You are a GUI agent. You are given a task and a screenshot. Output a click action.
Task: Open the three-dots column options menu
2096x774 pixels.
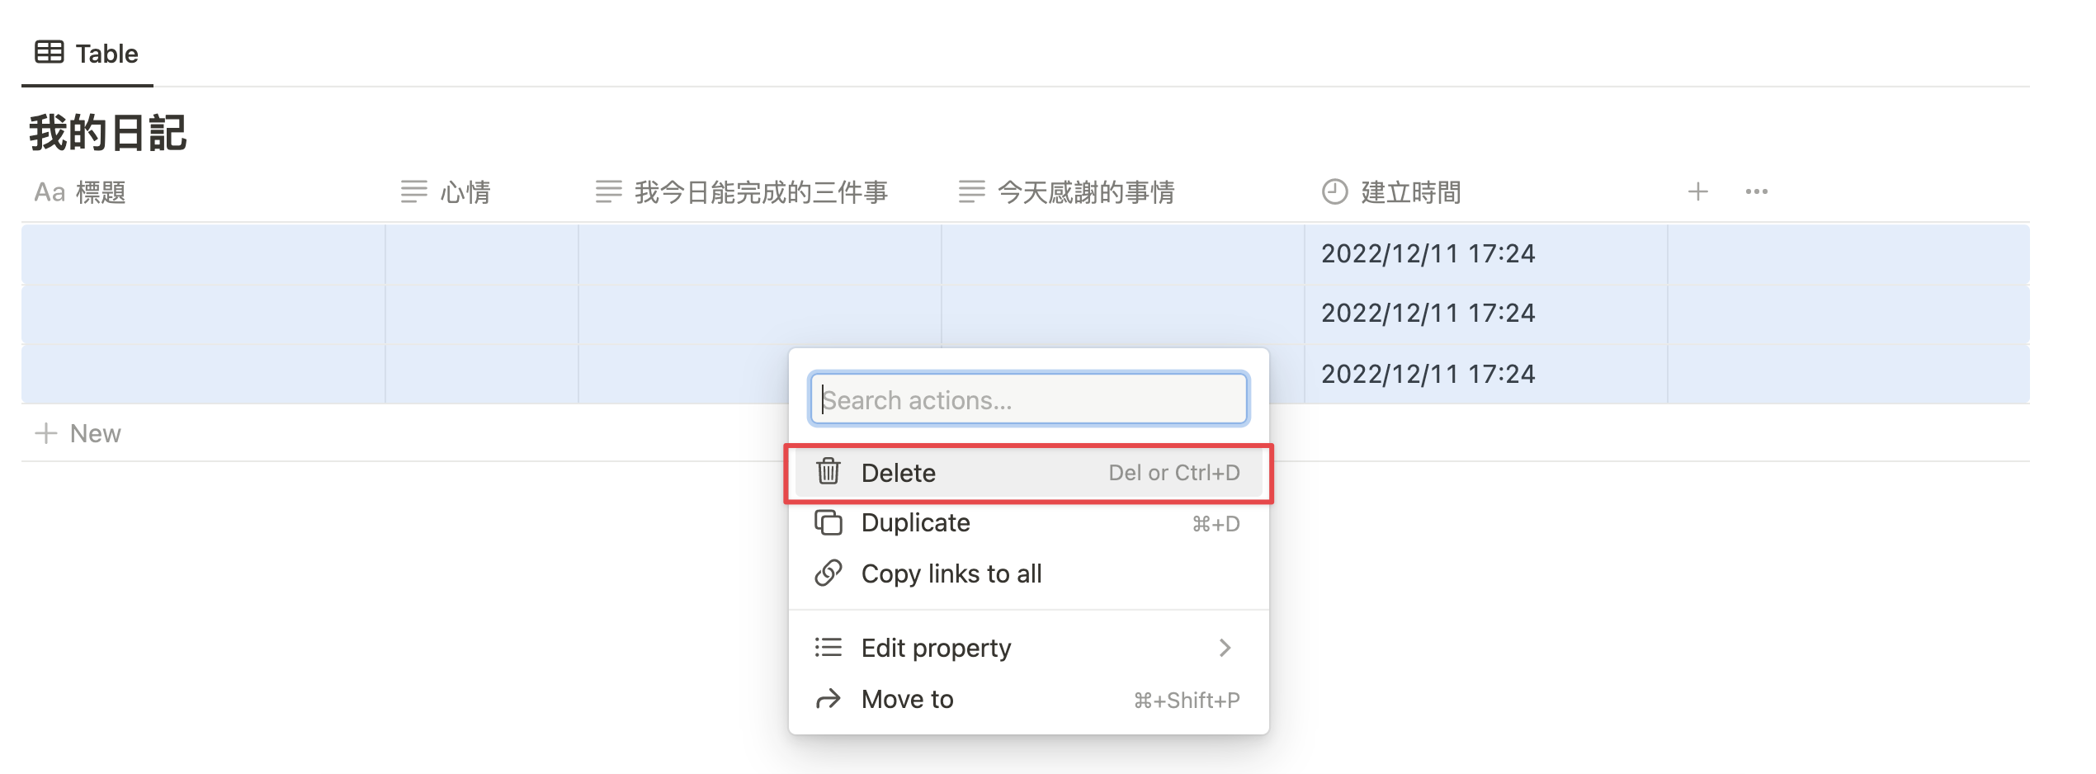coord(1757,192)
